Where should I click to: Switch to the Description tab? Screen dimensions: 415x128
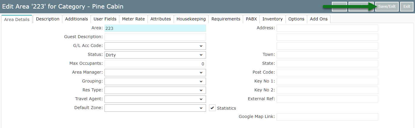[48, 19]
